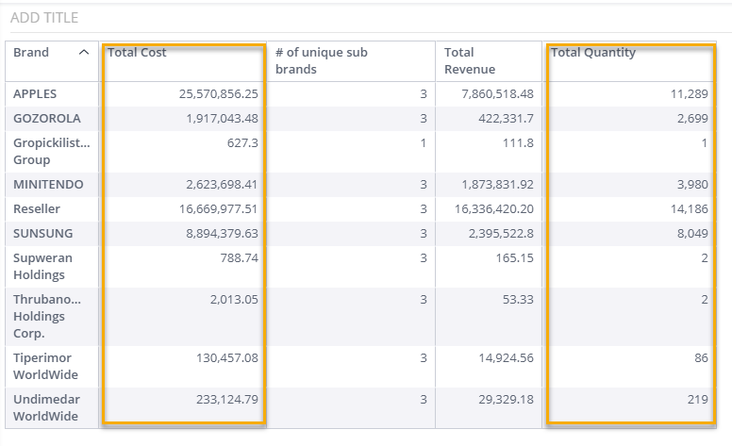Select the Total Quantity column header
This screenshot has height=446, width=732.
[593, 53]
